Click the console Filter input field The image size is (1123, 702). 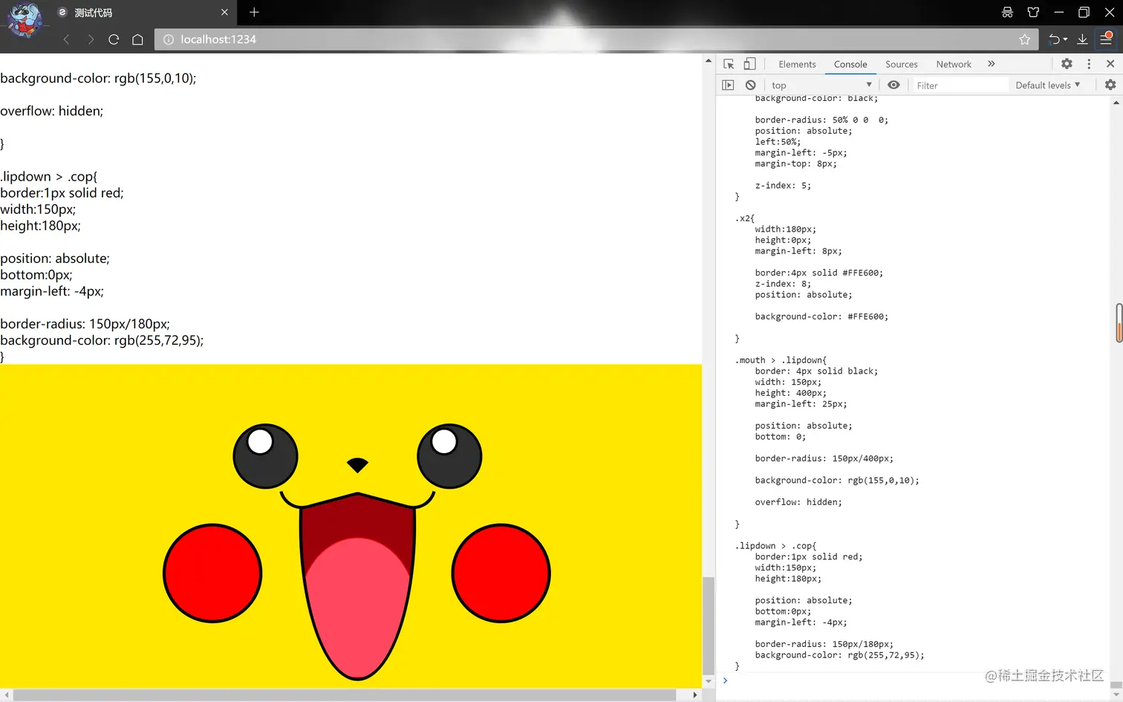tap(960, 85)
